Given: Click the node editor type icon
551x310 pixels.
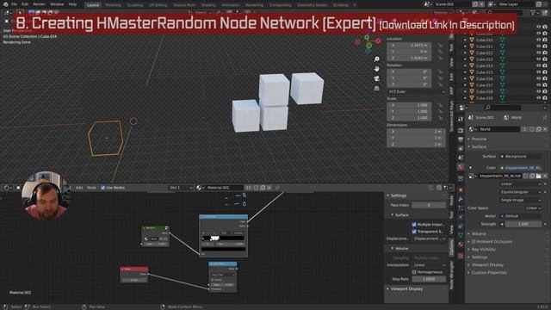Looking at the screenshot, I should [6, 188].
